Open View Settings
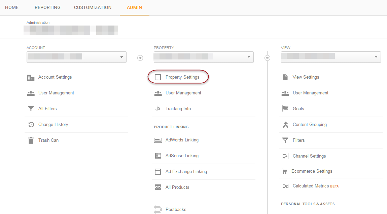 306,77
